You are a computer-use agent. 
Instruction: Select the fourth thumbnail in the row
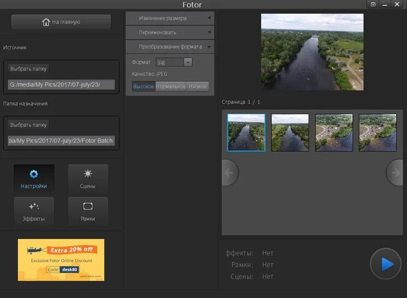(x=377, y=132)
